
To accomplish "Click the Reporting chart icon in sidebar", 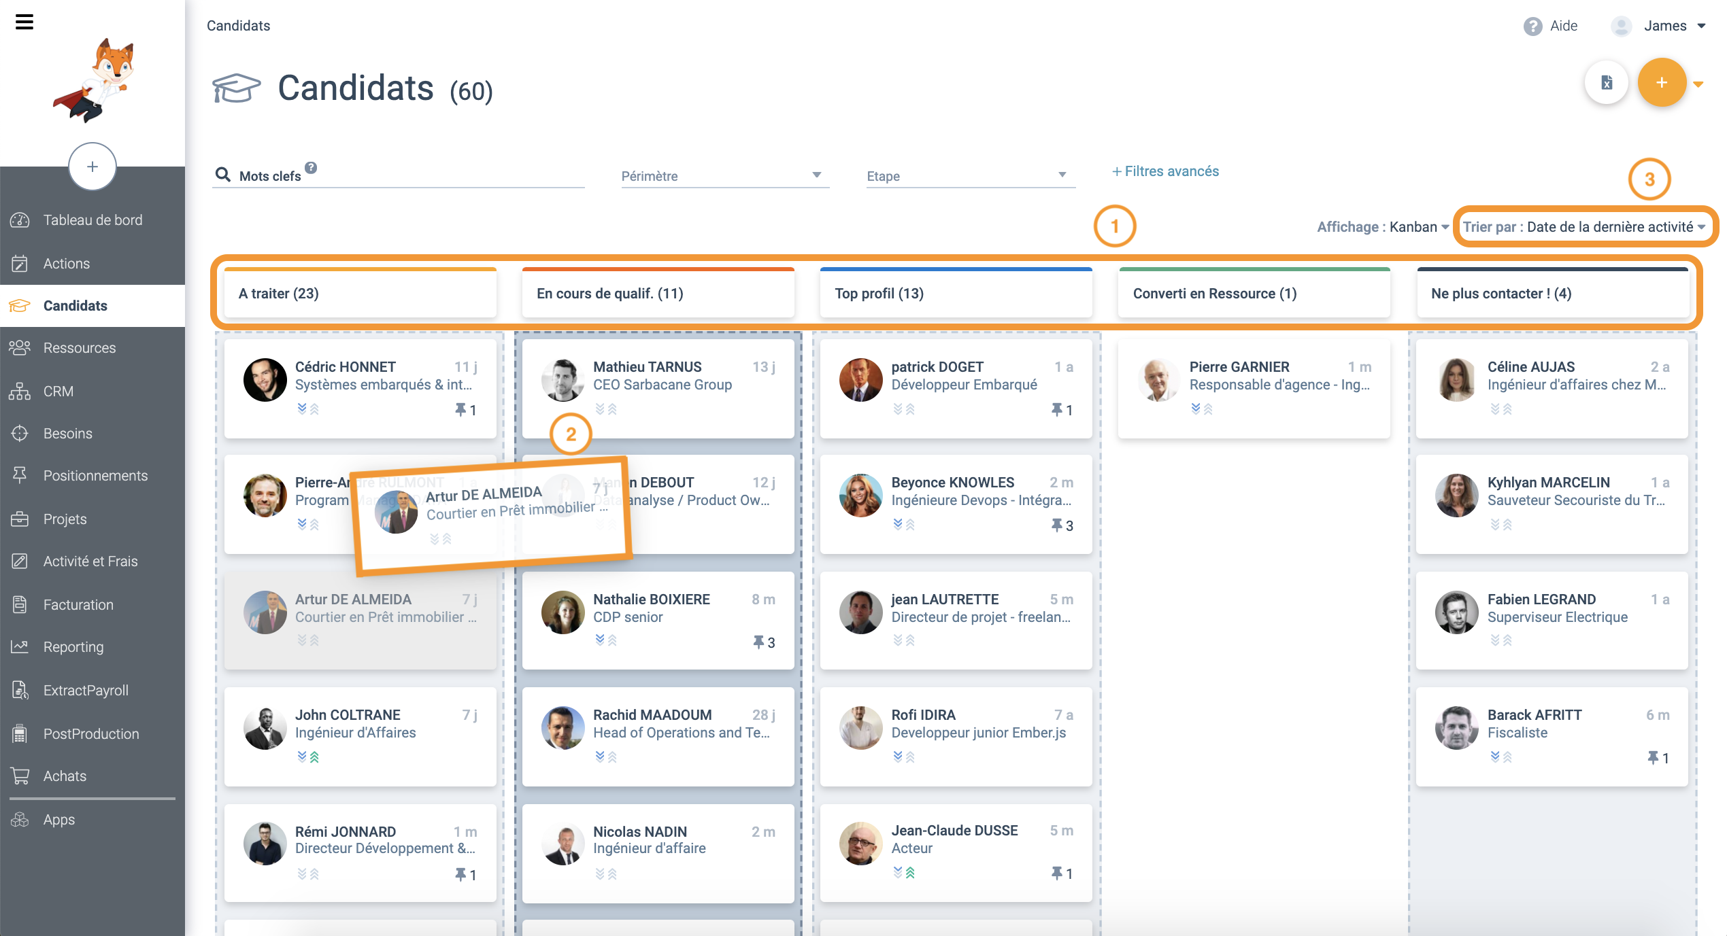I will click(20, 647).
